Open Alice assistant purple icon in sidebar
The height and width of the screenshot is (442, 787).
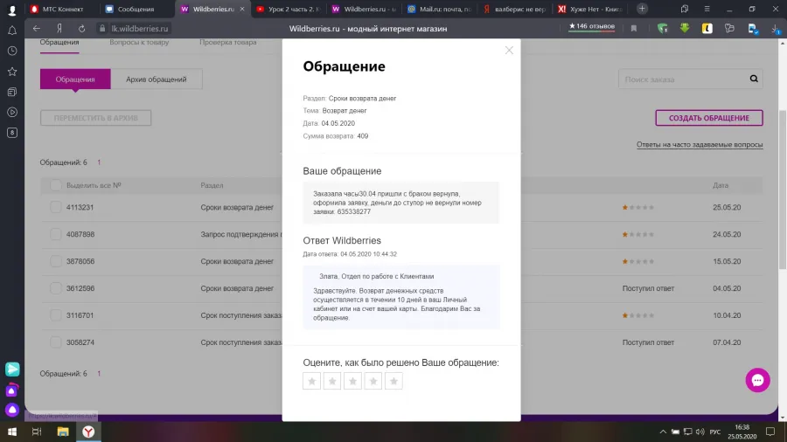point(12,410)
